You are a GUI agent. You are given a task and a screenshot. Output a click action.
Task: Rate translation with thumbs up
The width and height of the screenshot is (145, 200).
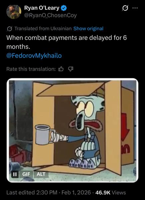coord(61,69)
